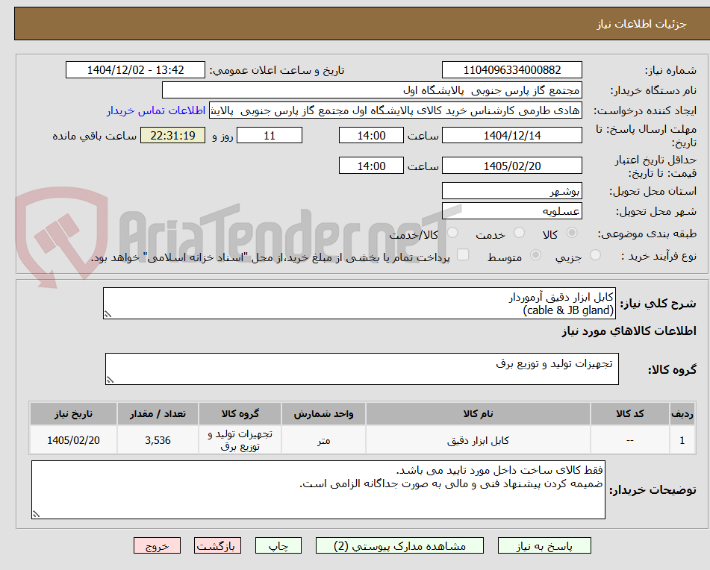Select the 'کالا' radio button
This screenshot has height=570, width=710.
pos(572,233)
